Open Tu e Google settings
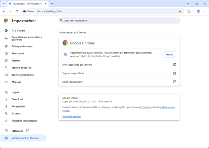This screenshot has width=209, height=148. [x=18, y=30]
